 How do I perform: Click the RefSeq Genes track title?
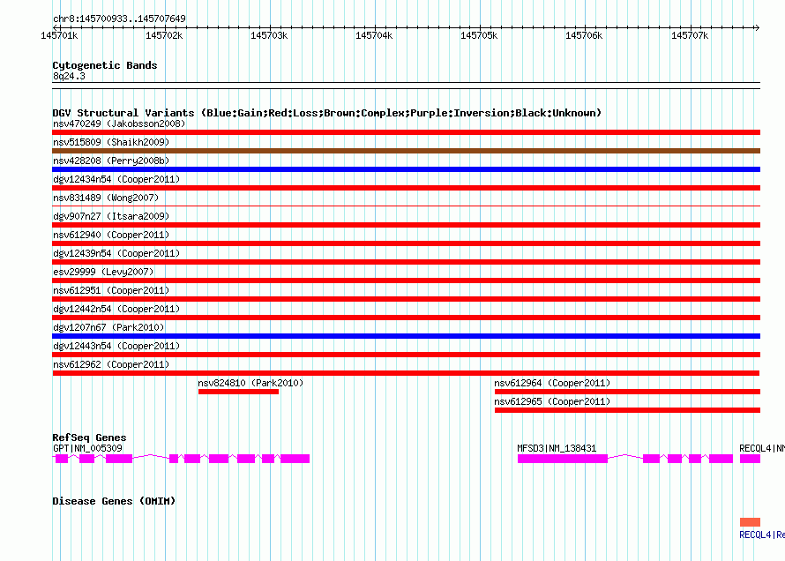(89, 438)
